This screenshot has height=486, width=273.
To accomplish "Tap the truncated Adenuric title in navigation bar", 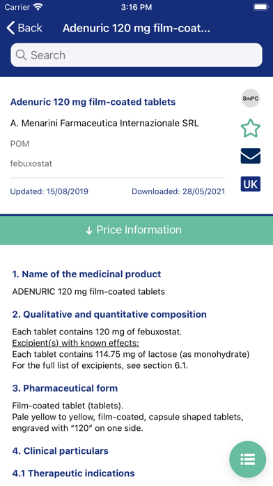I will click(x=136, y=28).
